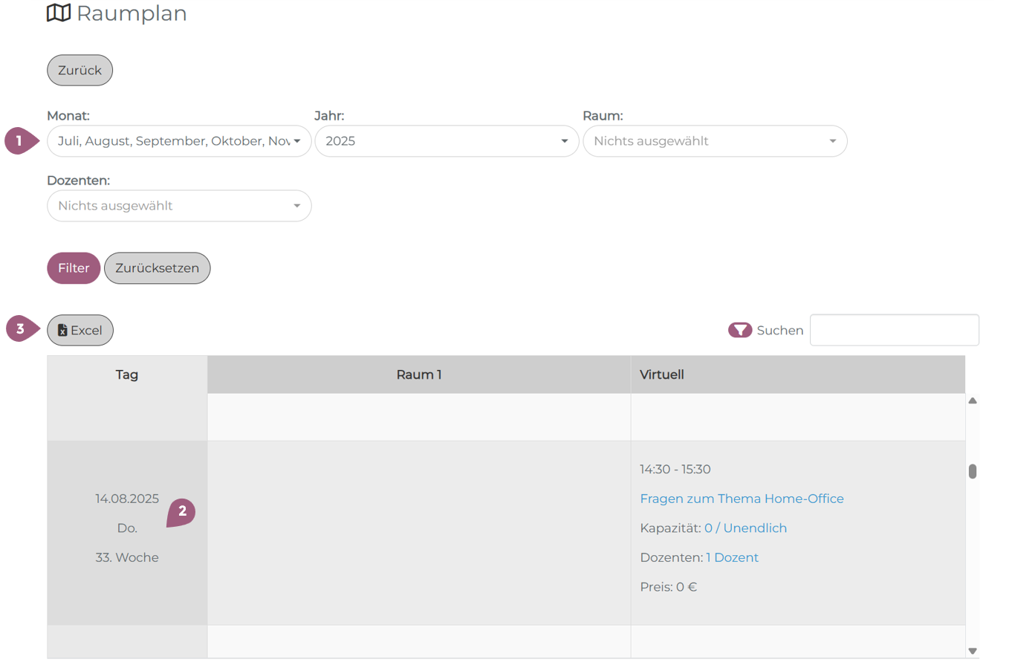Click into the Suchen search field
The image size is (1009, 668).
click(894, 330)
